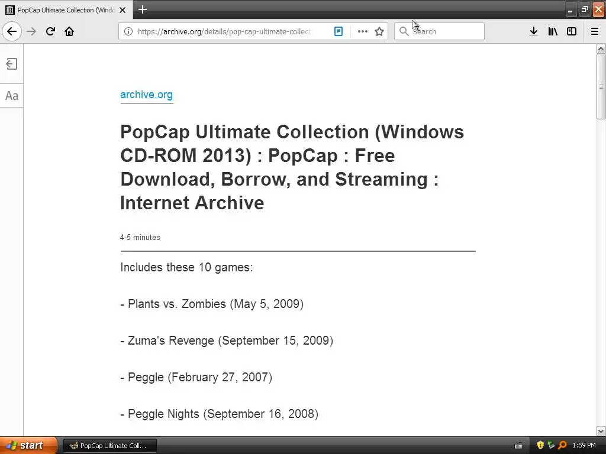Restore down the Firefox window

pyautogui.click(x=584, y=9)
